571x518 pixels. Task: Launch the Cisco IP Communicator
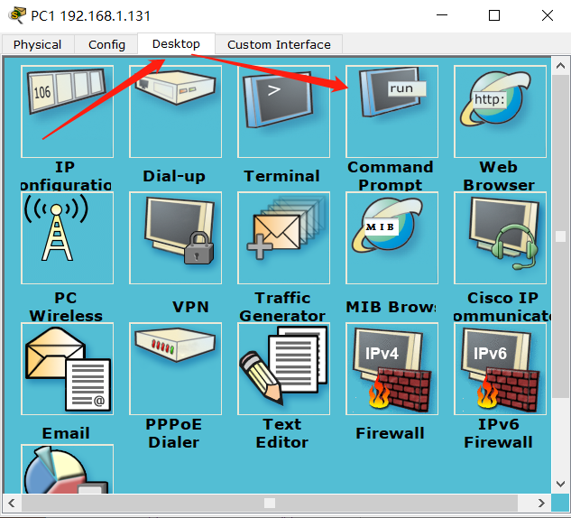point(500,238)
